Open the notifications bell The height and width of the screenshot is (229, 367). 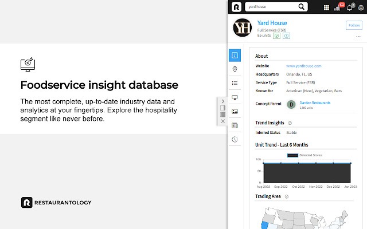[350, 7]
